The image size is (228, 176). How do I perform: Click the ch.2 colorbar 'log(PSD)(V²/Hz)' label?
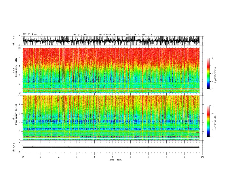[215, 123]
